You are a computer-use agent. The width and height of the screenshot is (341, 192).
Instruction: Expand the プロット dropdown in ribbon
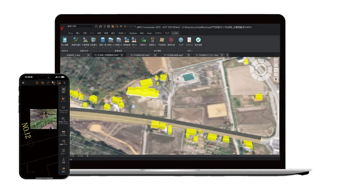tap(134, 48)
